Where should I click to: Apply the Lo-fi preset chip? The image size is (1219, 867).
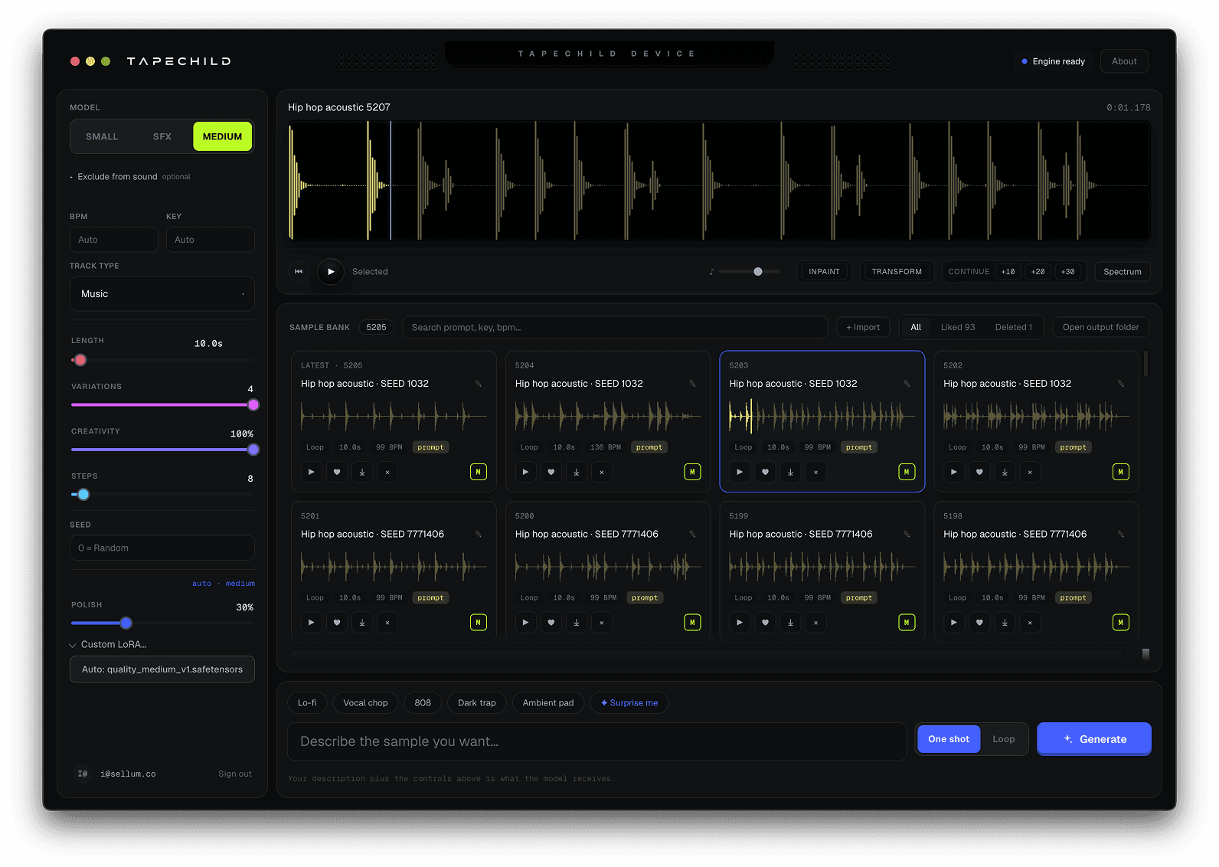307,703
